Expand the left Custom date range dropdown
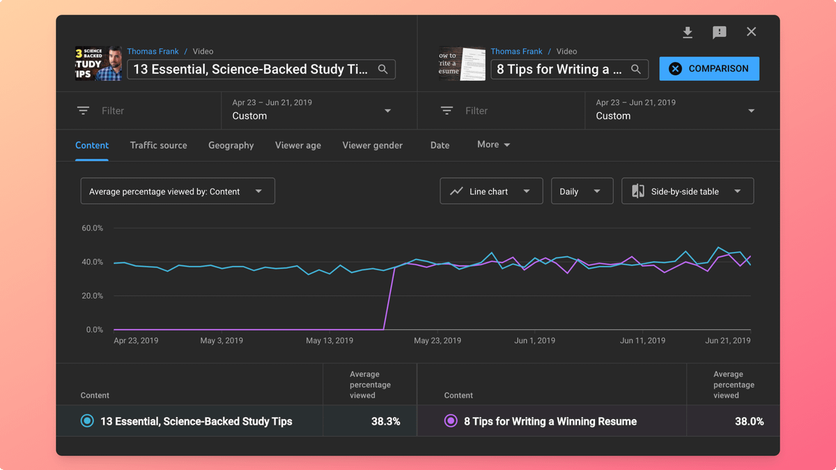Screen dimensions: 836x470 [x=387, y=111]
